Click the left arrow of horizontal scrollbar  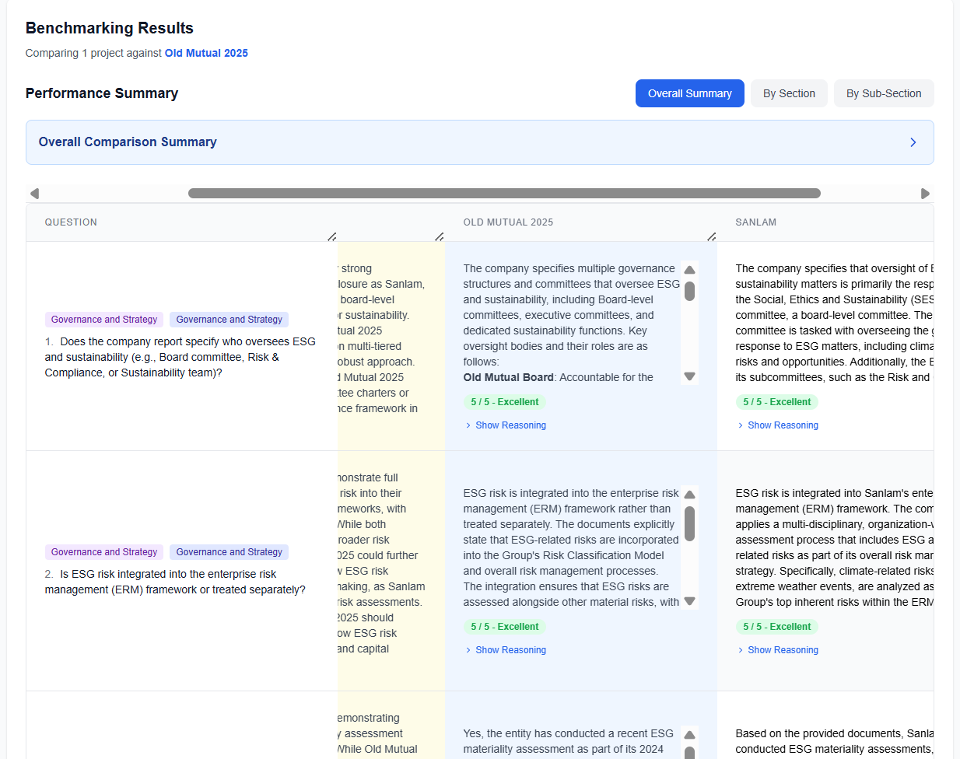pyautogui.click(x=34, y=194)
